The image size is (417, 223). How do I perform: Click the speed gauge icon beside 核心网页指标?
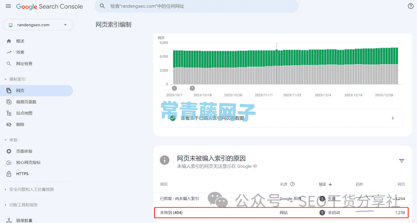tap(9, 163)
